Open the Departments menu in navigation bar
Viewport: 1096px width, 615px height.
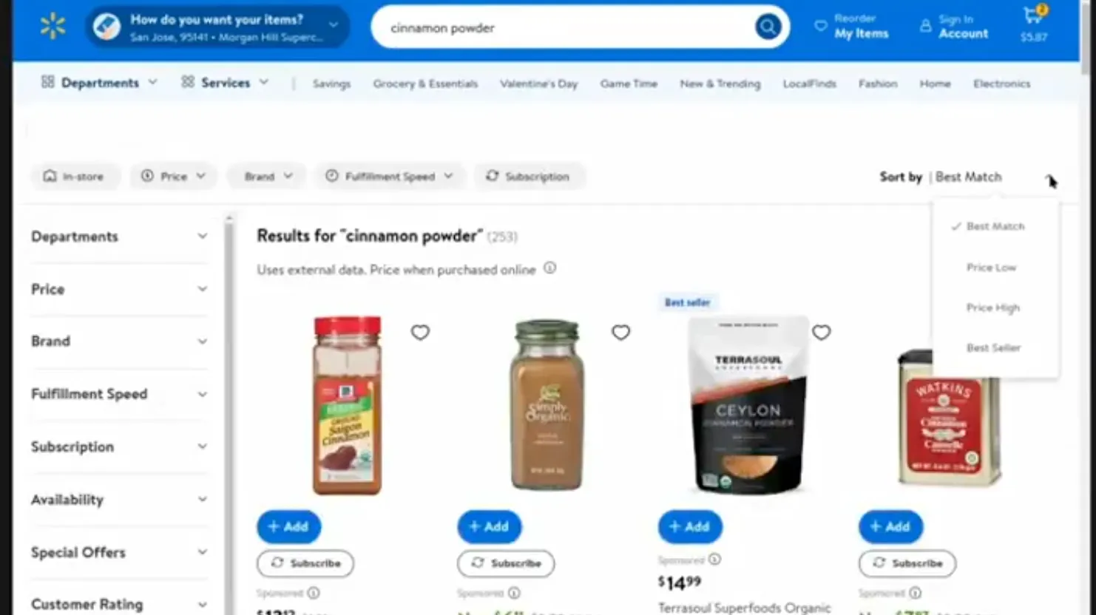[99, 83]
